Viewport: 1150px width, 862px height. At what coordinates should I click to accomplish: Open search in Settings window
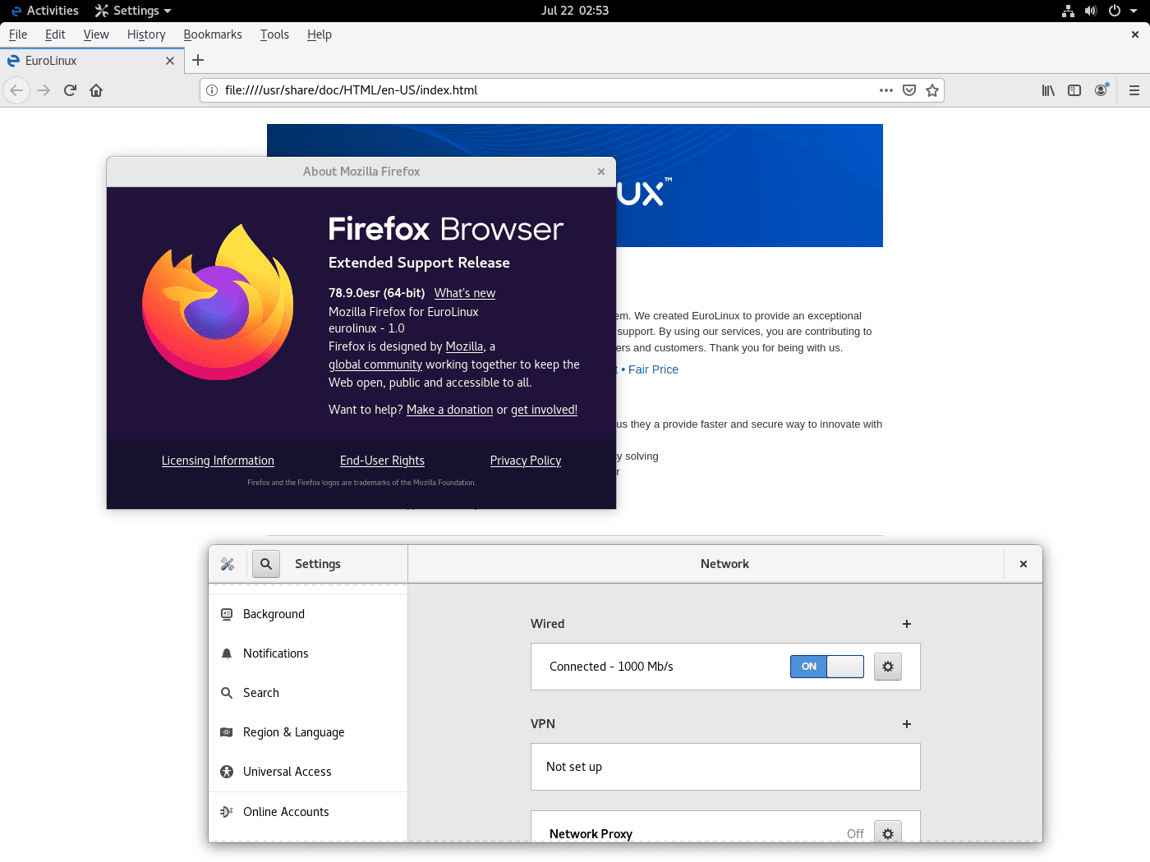click(266, 564)
